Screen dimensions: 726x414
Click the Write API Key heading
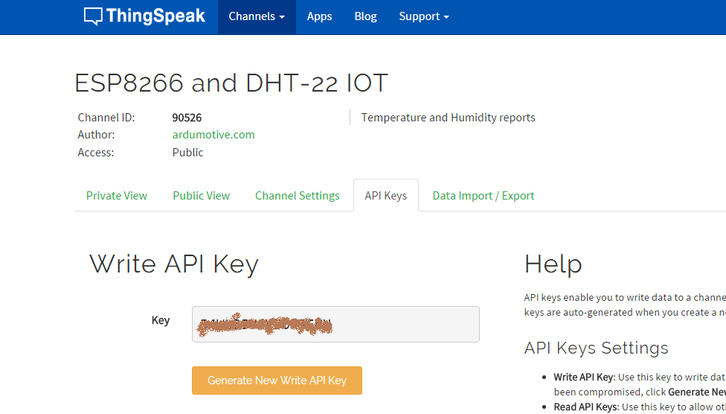click(x=173, y=265)
